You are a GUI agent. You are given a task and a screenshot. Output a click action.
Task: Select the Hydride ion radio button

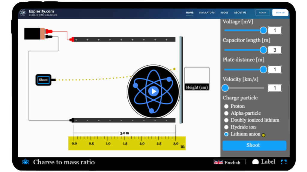tap(226, 127)
